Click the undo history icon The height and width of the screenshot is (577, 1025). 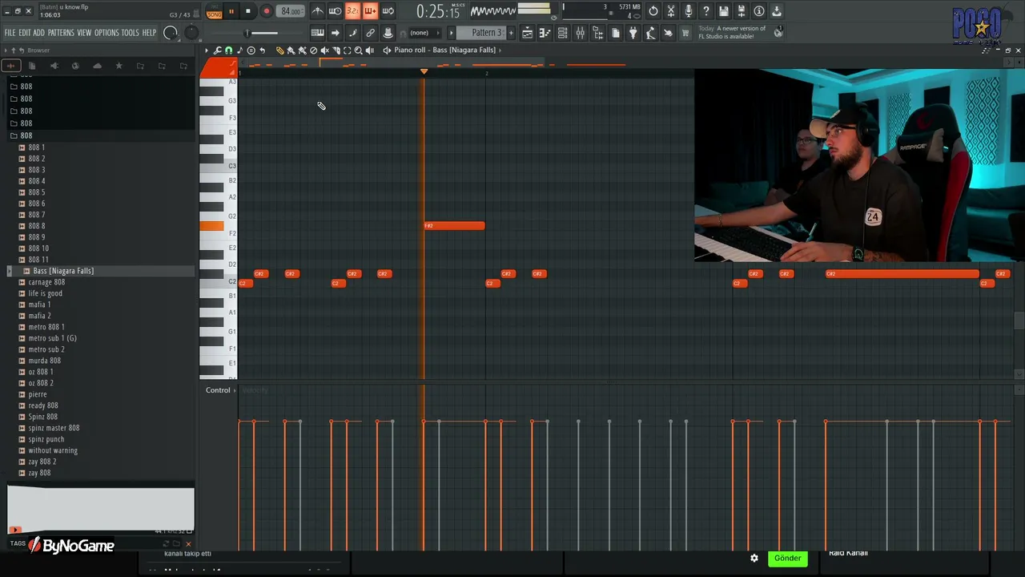point(653,11)
